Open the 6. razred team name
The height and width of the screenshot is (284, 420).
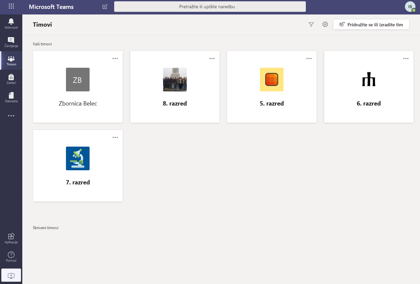tap(369, 104)
